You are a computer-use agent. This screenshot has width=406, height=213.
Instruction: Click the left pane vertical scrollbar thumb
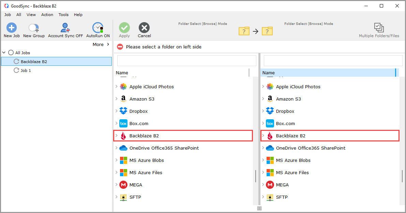click(256, 176)
